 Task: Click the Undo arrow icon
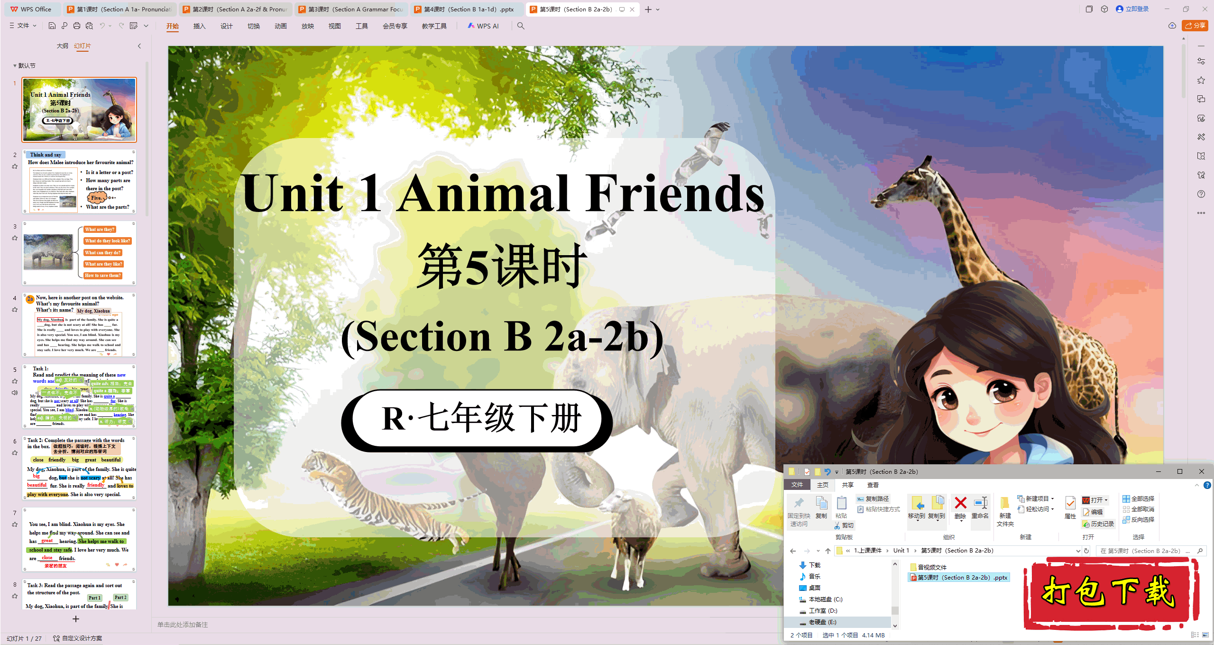pyautogui.click(x=102, y=26)
